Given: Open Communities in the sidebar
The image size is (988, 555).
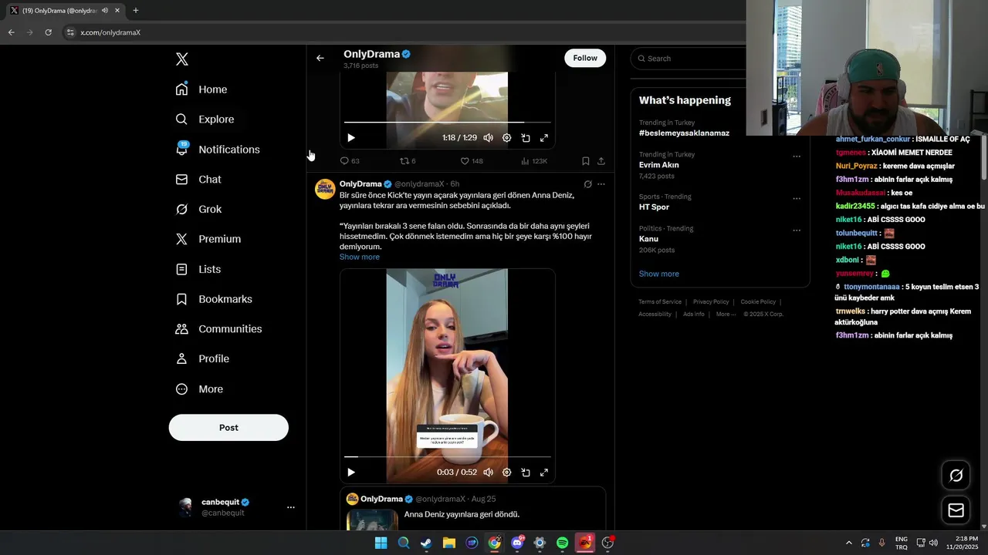Looking at the screenshot, I should [218, 329].
